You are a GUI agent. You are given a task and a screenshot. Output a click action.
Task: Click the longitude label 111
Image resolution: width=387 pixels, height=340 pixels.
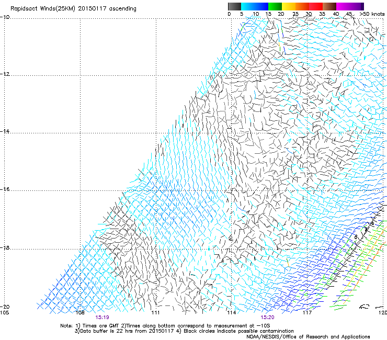155,313
